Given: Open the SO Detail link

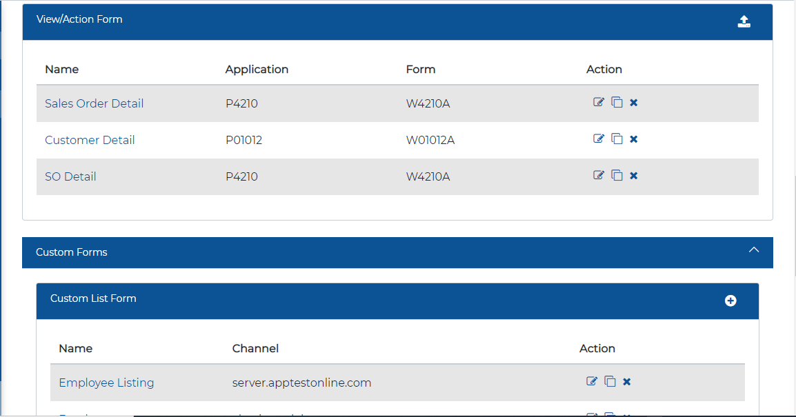Looking at the screenshot, I should coord(70,176).
